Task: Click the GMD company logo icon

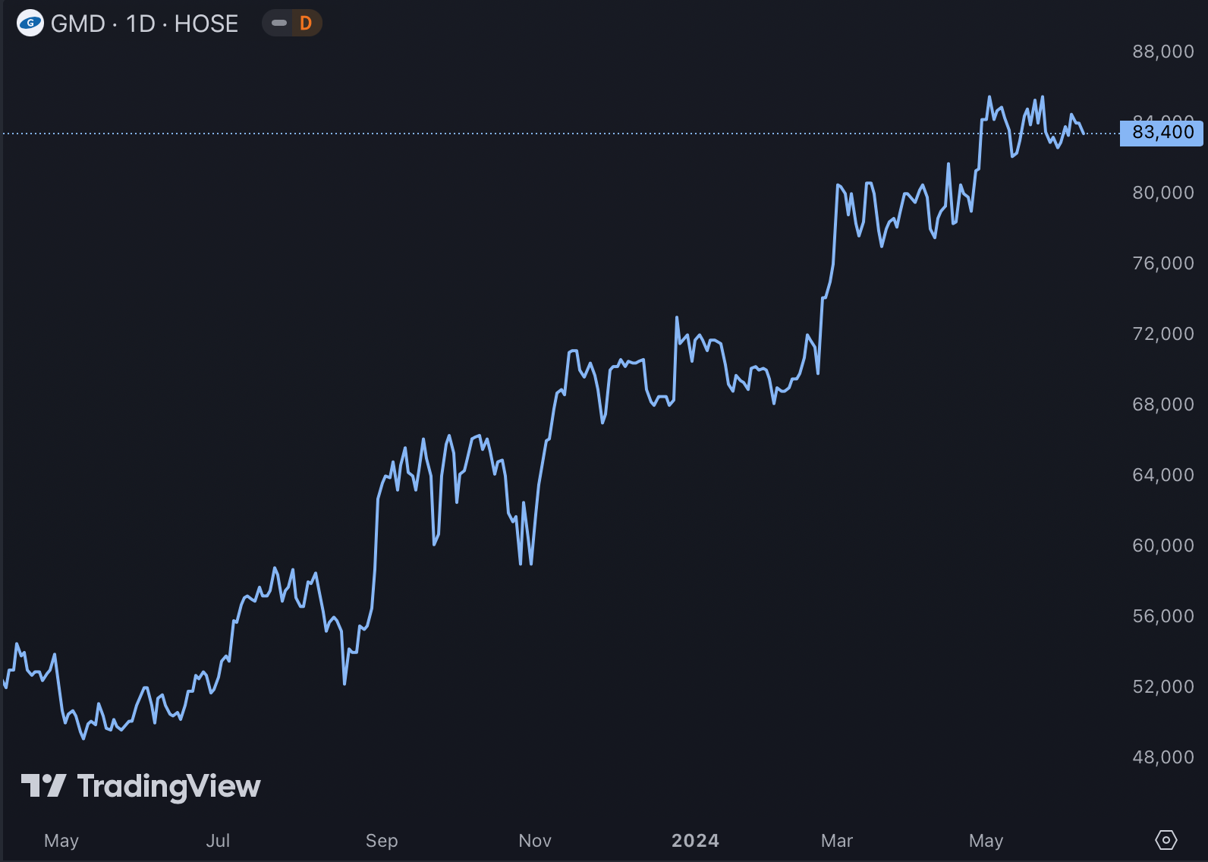Action: pos(30,23)
